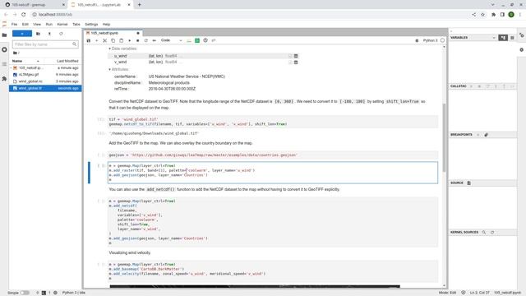Refresh the Kernel Sources panel
Image resolution: width=526 pixels, height=296 pixels.
[492, 232]
